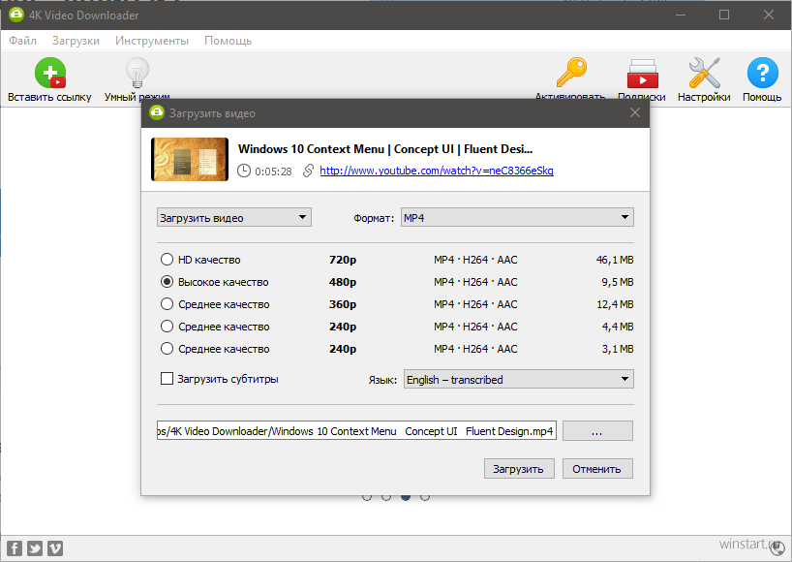792x562 pixels.
Task: Open the Помощь menu in menu bar
Action: [228, 41]
